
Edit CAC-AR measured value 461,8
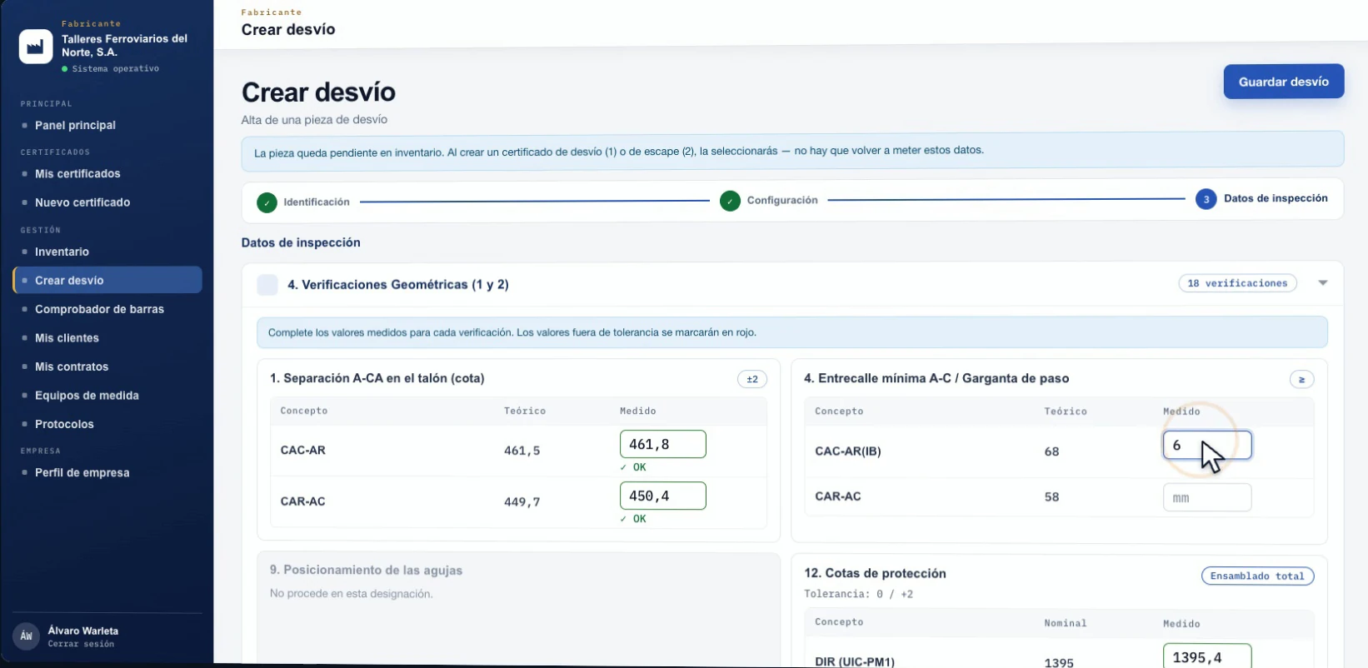pyautogui.click(x=663, y=444)
